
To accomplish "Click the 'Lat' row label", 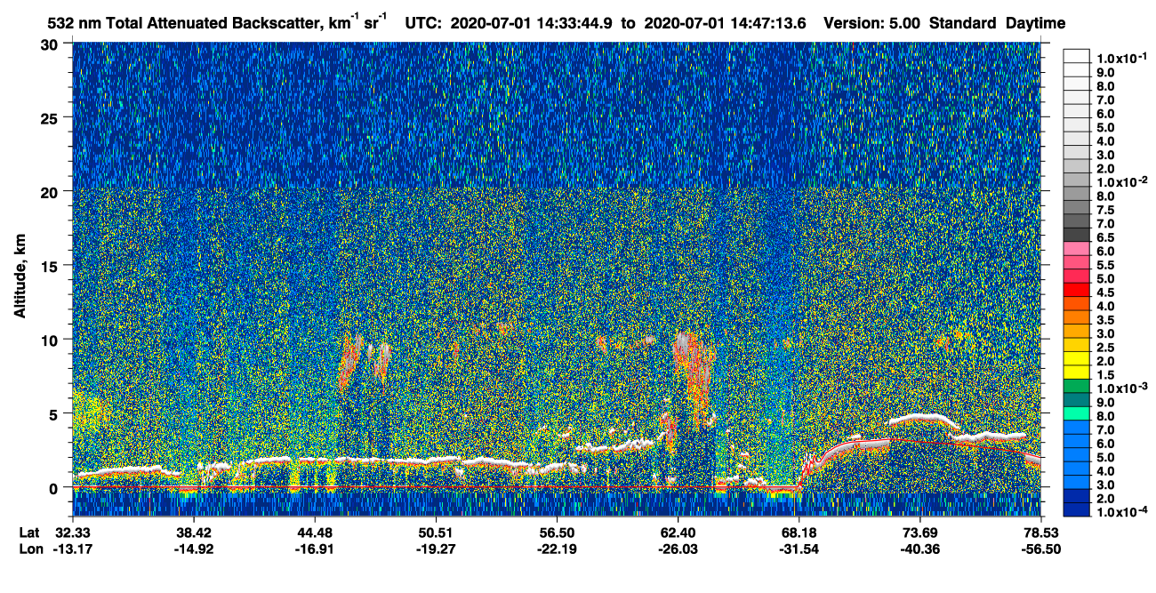I will pos(29,533).
